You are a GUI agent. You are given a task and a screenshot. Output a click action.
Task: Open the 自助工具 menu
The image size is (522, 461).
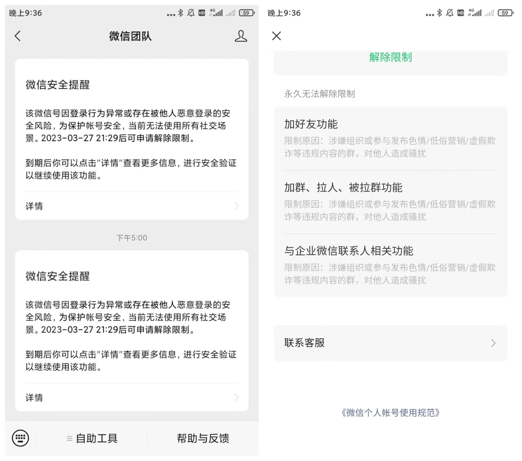[x=92, y=438]
